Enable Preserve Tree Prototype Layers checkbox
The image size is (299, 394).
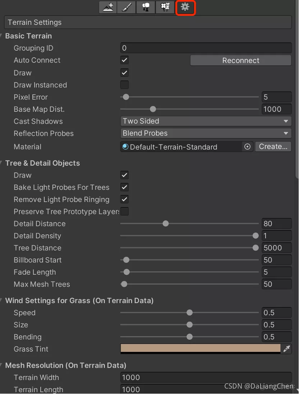(124, 211)
